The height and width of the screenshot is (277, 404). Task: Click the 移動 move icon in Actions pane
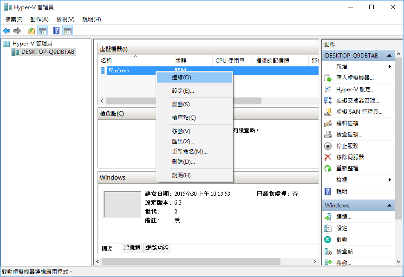[x=328, y=263]
